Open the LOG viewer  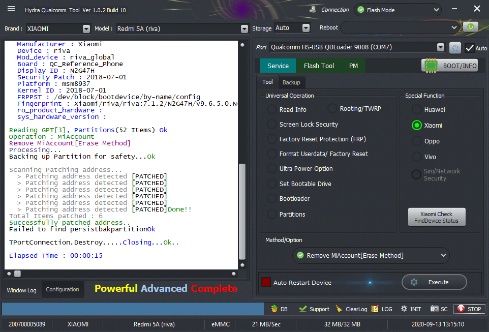pos(382,309)
